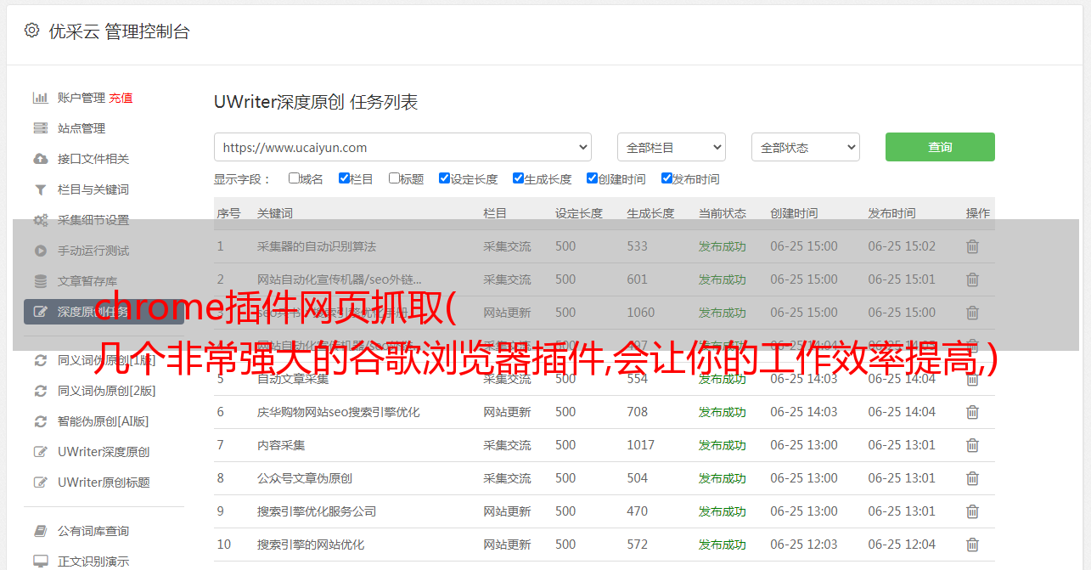Delete the 自动文章采集 task
This screenshot has height=570, width=1091.
click(972, 379)
